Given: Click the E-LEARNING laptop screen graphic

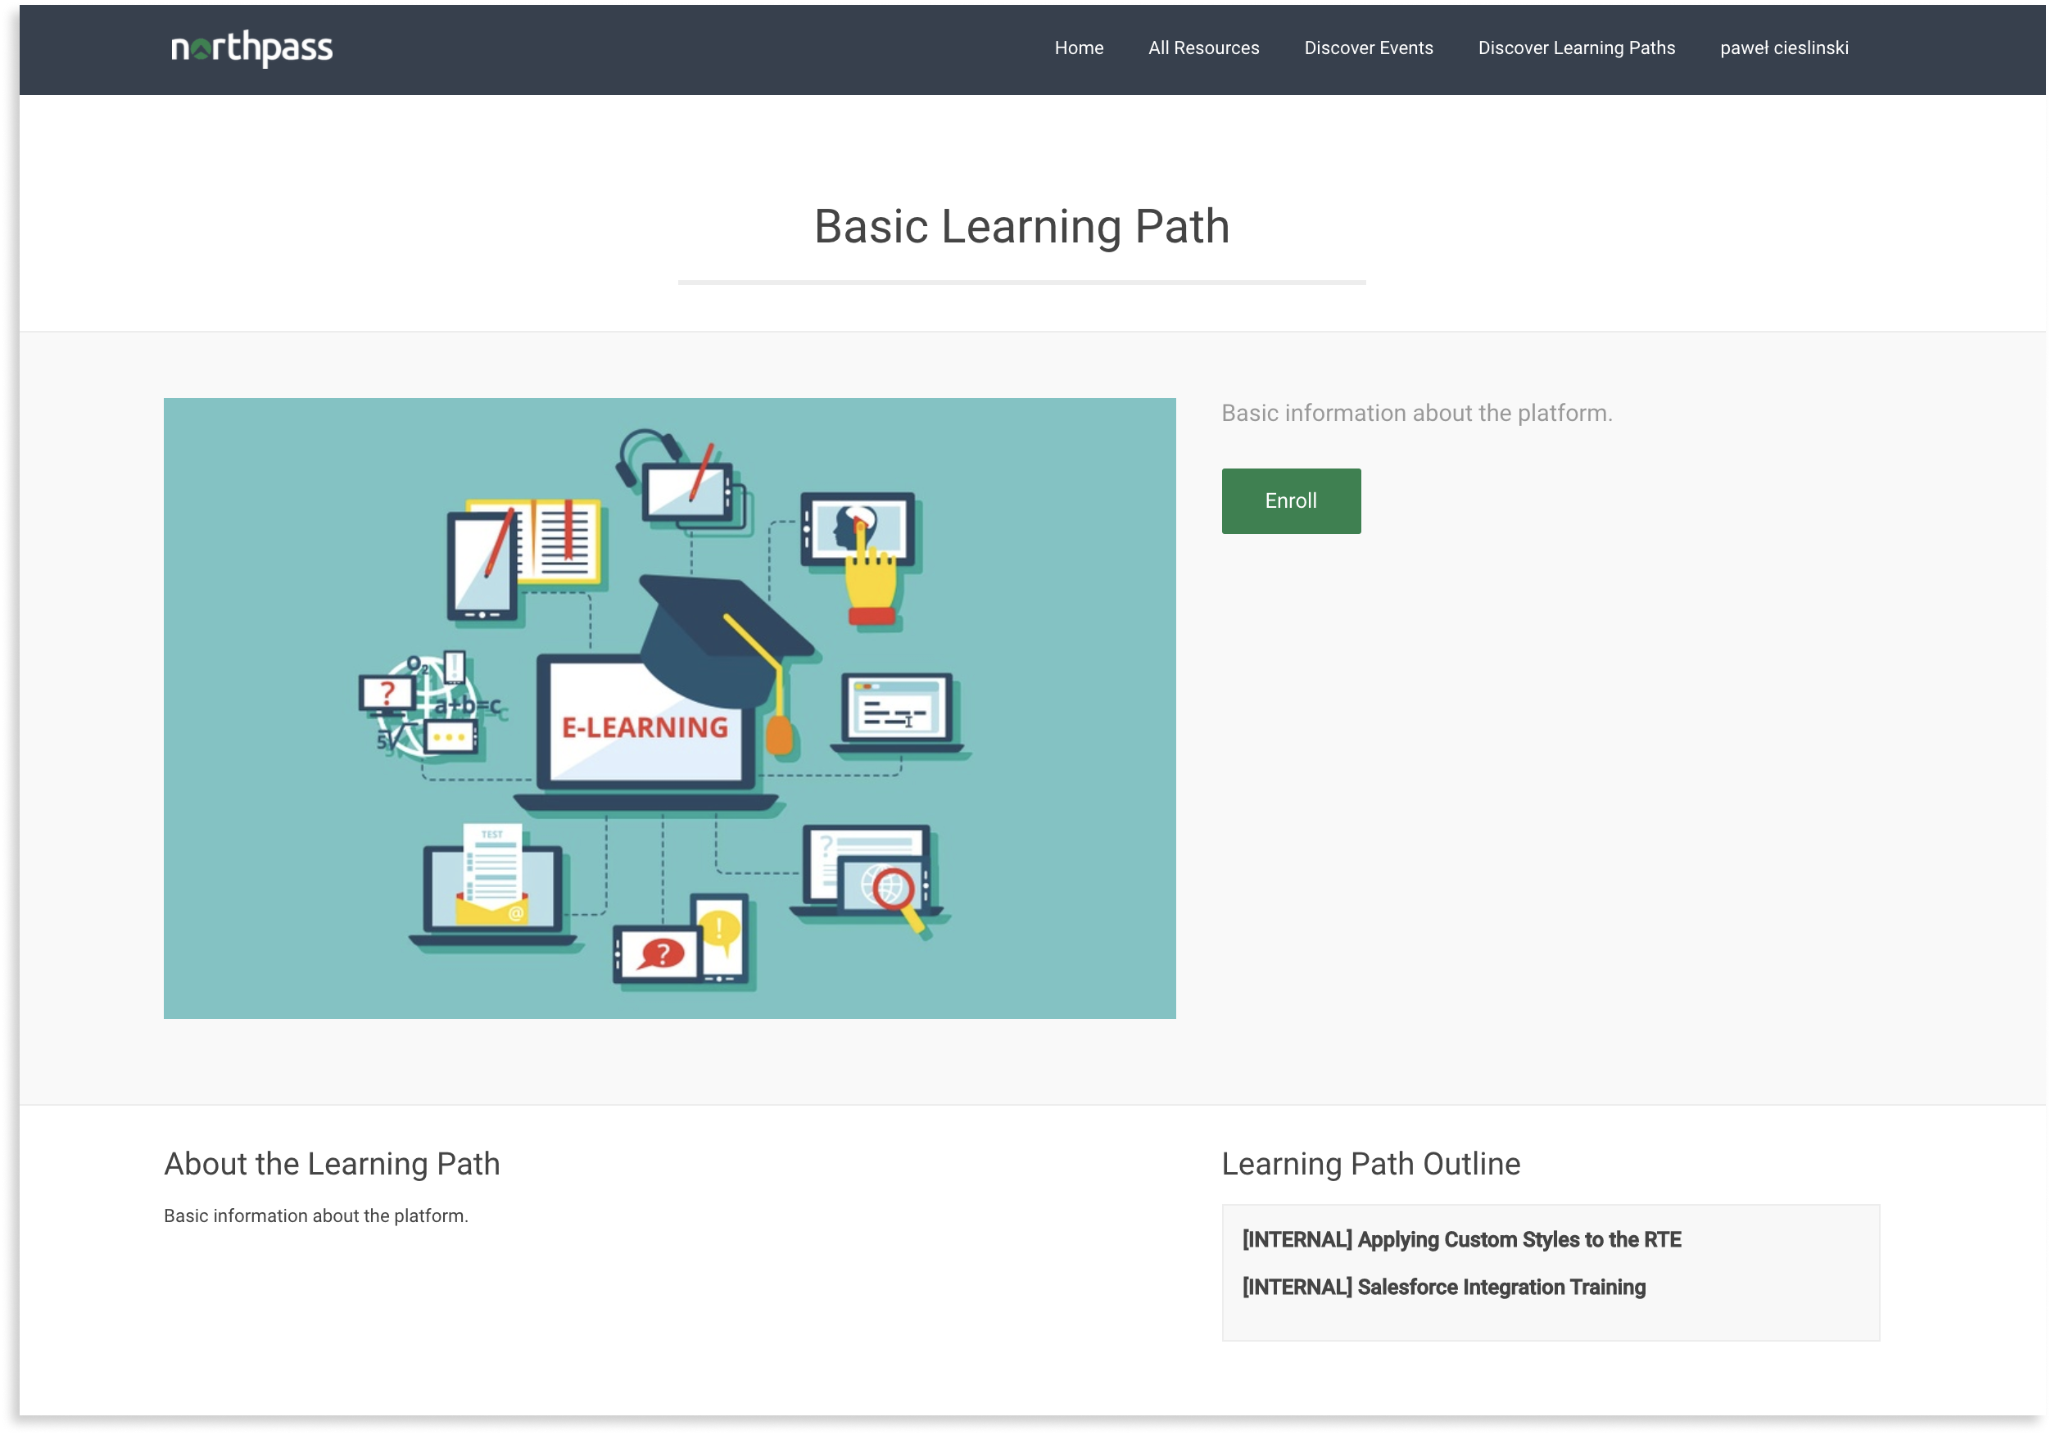Looking at the screenshot, I should click(645, 727).
